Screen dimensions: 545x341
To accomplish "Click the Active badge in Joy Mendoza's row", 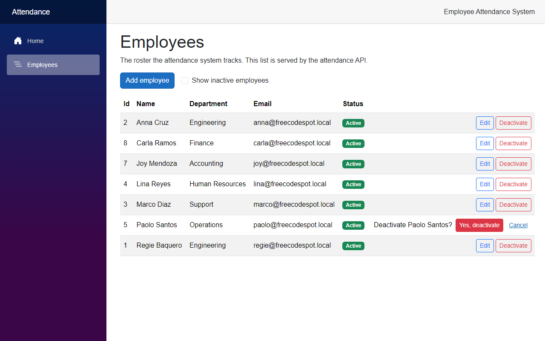I will pos(353,164).
